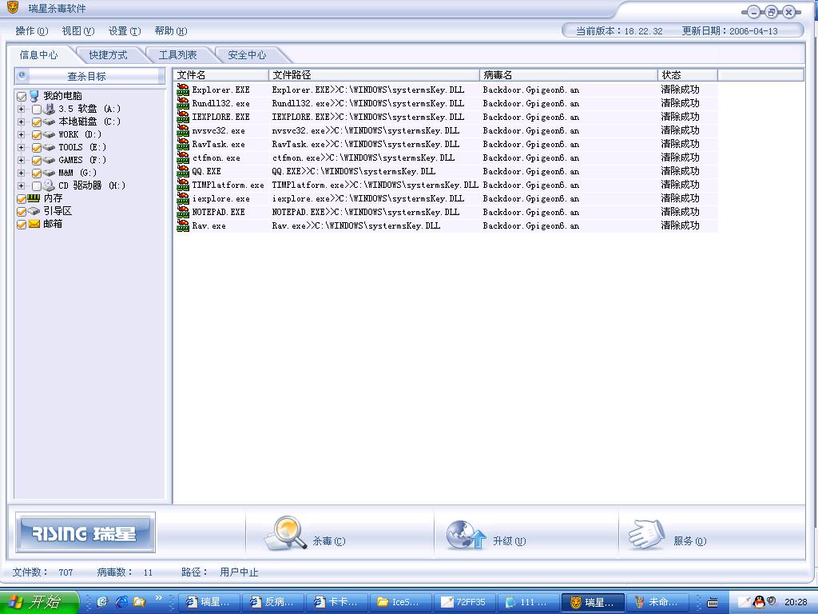Click the virus icon beside nvsvc32.exe
Screen dimensions: 818x614
[183, 130]
